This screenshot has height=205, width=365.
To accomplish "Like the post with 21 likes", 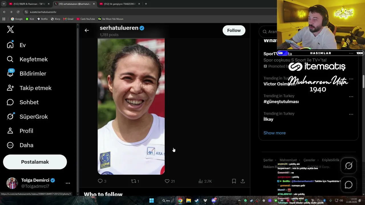I will pyautogui.click(x=167, y=181).
